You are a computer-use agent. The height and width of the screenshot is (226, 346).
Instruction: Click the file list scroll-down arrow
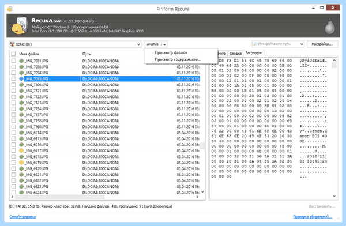pos(202,192)
